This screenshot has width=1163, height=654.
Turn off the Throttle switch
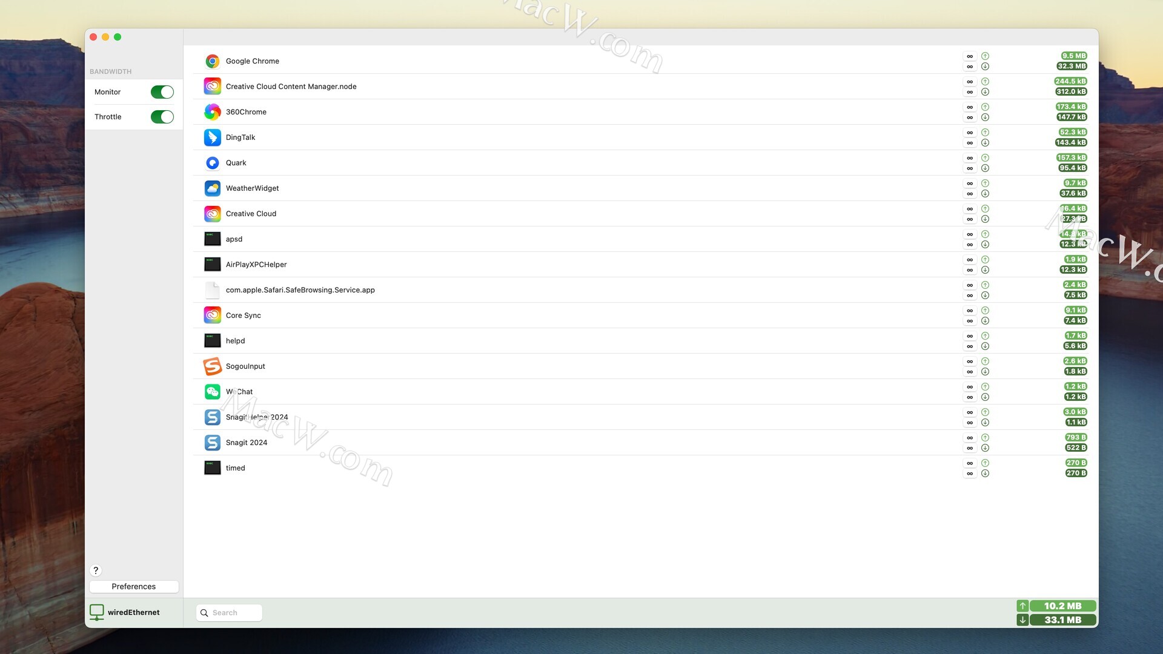click(x=162, y=117)
